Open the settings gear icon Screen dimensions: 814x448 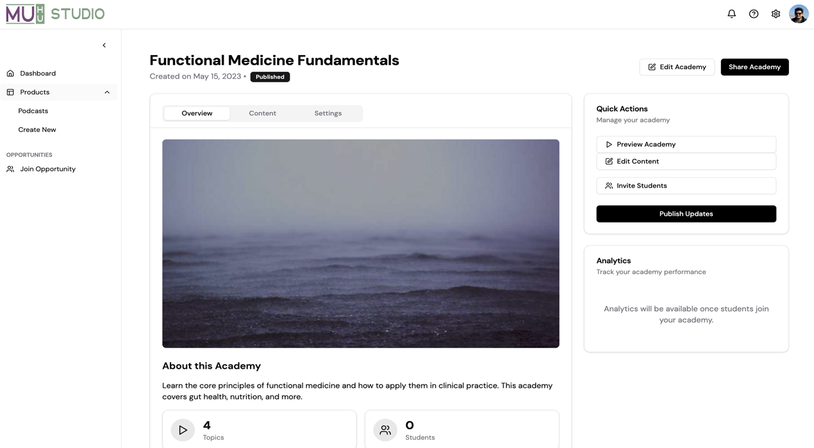point(776,13)
